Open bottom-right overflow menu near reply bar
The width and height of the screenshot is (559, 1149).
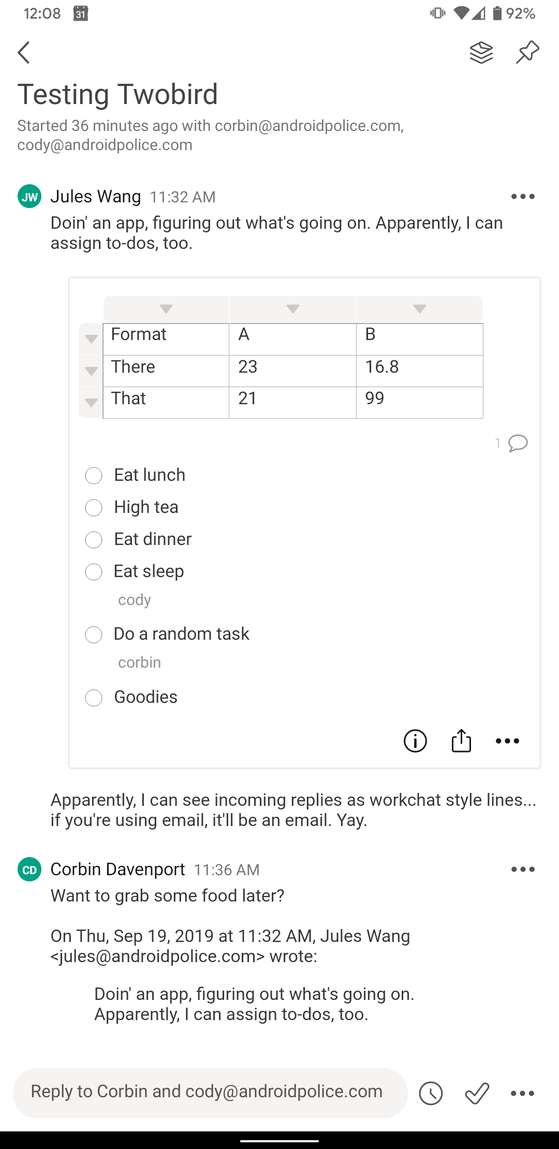[x=522, y=1093]
